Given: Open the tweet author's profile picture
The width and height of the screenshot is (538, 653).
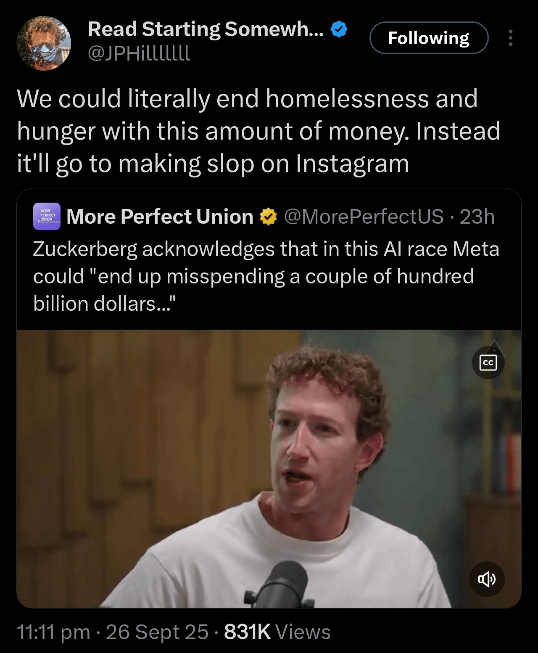Looking at the screenshot, I should [x=44, y=43].
